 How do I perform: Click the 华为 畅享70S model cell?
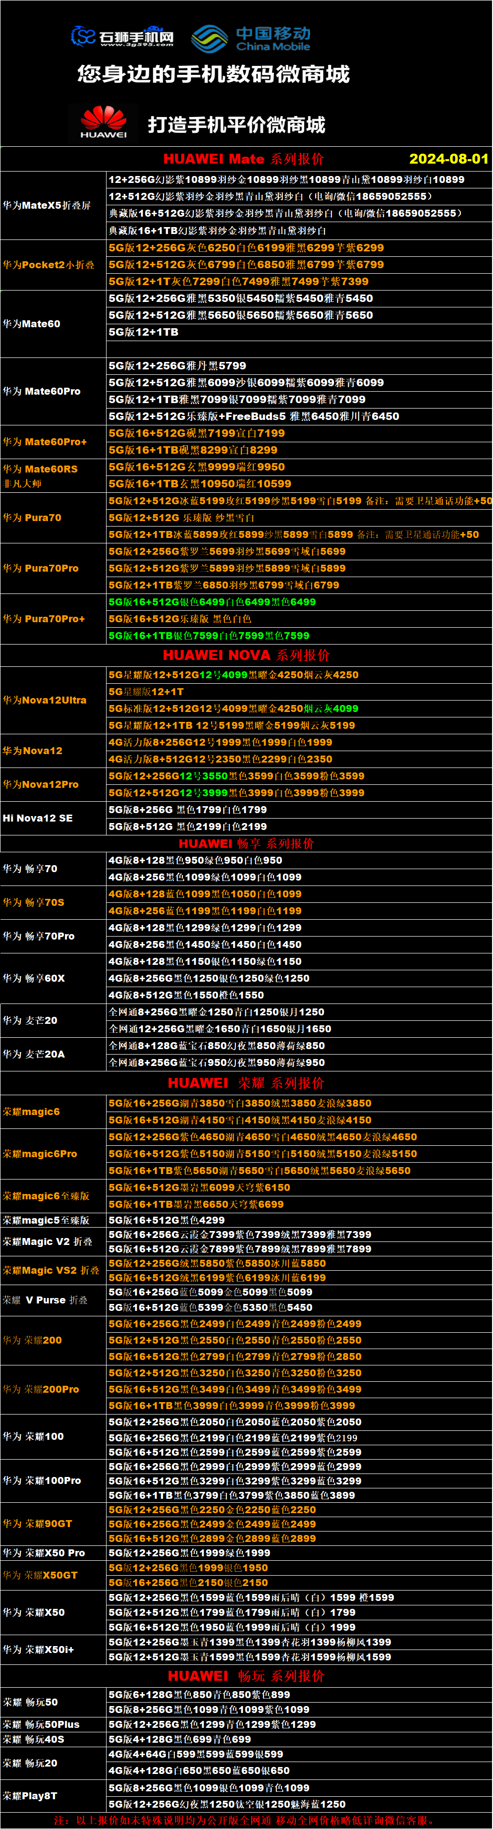pyautogui.click(x=53, y=902)
